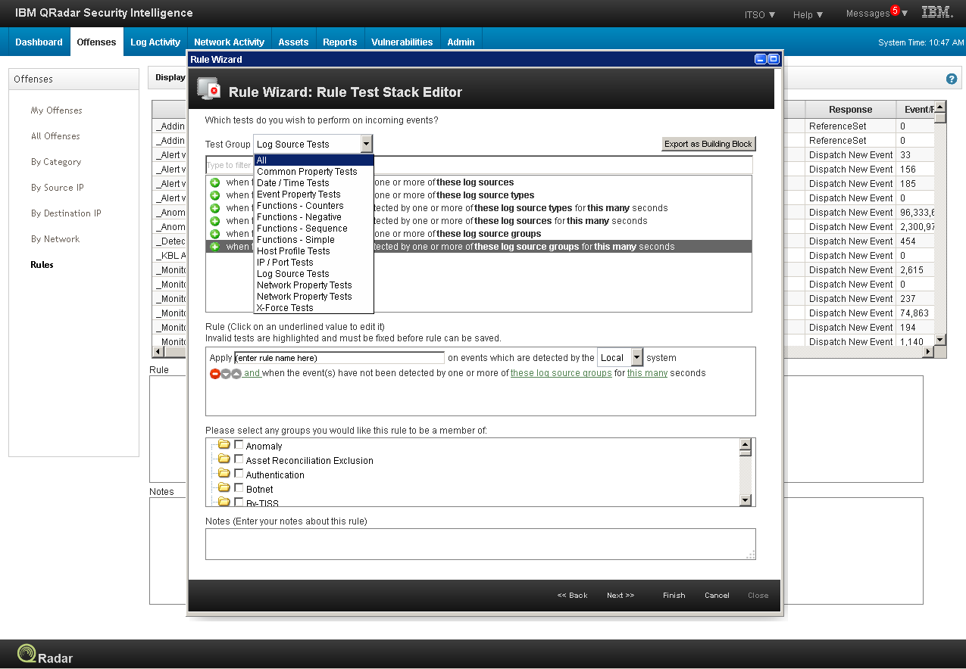Check the Authentication group checkbox
This screenshot has height=669, width=966.
(x=239, y=474)
